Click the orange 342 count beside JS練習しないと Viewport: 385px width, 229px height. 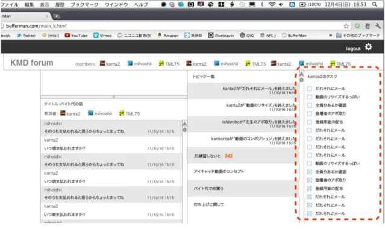click(x=228, y=156)
